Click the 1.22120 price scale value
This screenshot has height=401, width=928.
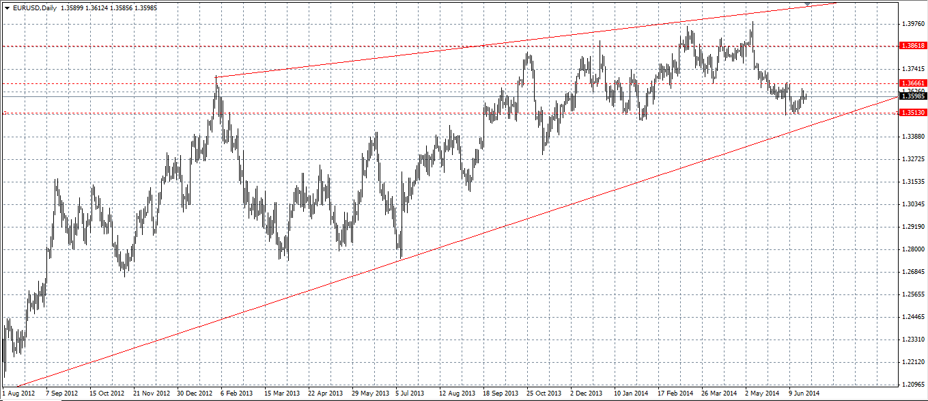(x=913, y=362)
